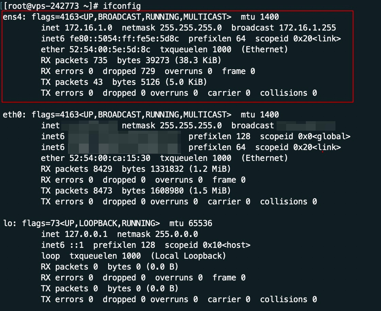This screenshot has width=381, height=311.
Task: Click eth0 MAC address 52:54:00:ca:15:30
Action: coord(110,158)
